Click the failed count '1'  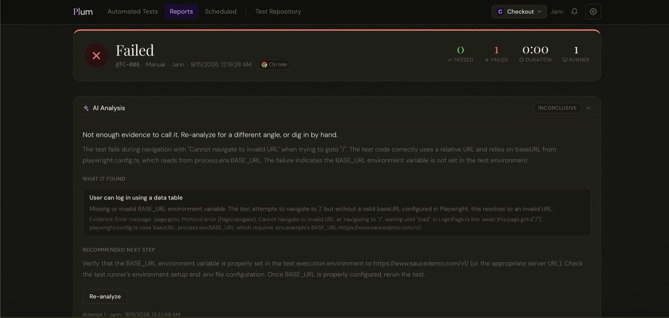[496, 49]
